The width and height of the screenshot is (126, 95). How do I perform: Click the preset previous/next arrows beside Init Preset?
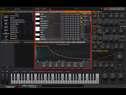pos(33,9)
